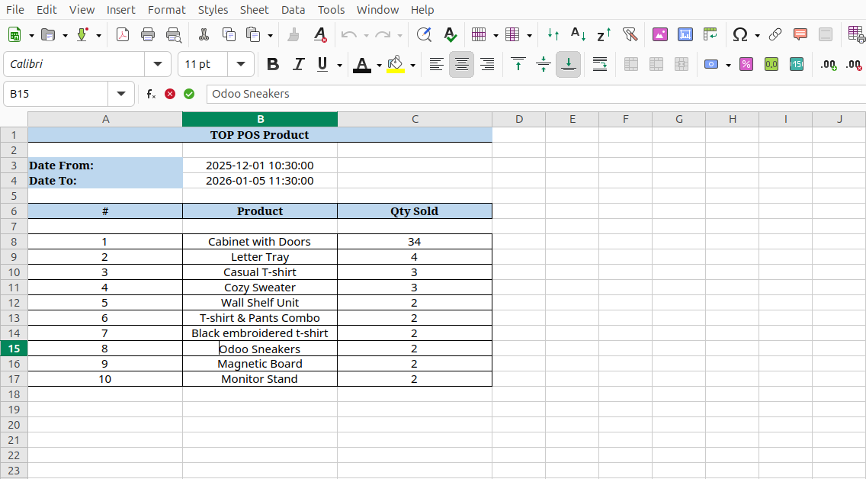This screenshot has height=479, width=866.
Task: Click the Sort Ascending icon
Action: point(579,35)
